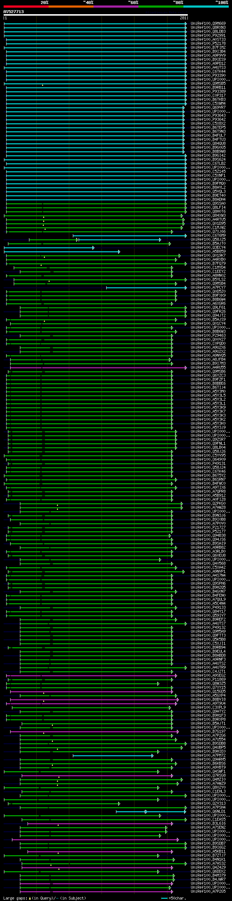Image resolution: width=232 pixels, height=901 pixels.
Task: Click hit label UniRef100_B6TEP5
Action: [208, 128]
